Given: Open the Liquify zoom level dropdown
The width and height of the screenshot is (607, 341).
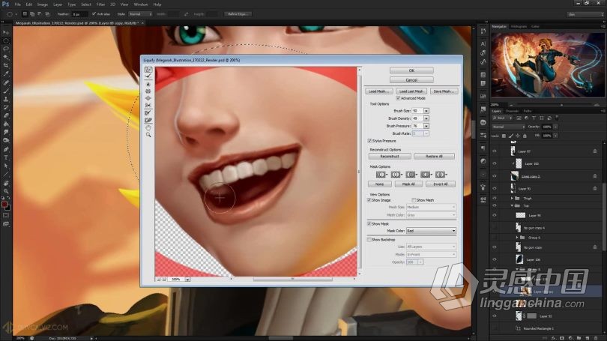Looking at the screenshot, I should click(187, 279).
